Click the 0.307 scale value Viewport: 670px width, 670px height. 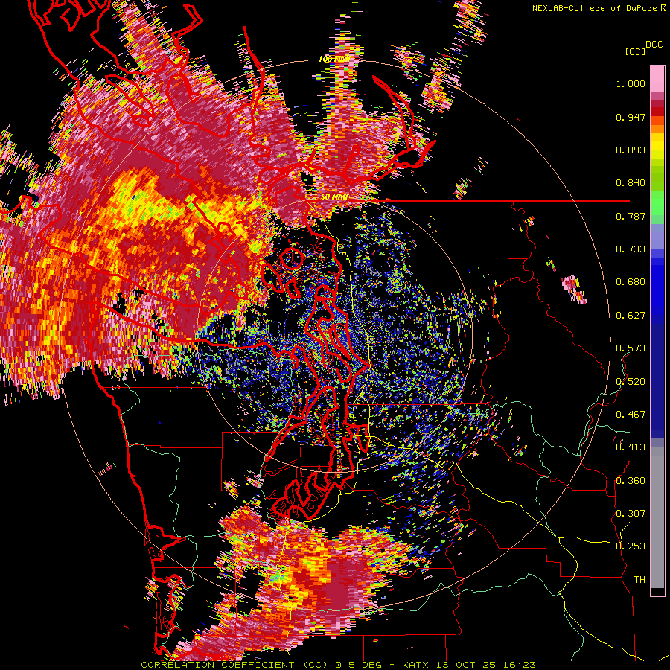631,514
